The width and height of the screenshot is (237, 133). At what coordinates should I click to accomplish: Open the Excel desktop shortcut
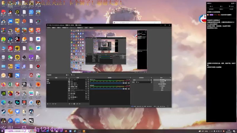pos(10,85)
